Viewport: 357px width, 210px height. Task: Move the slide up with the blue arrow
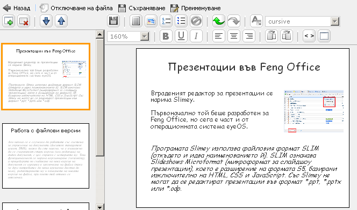coord(61,21)
